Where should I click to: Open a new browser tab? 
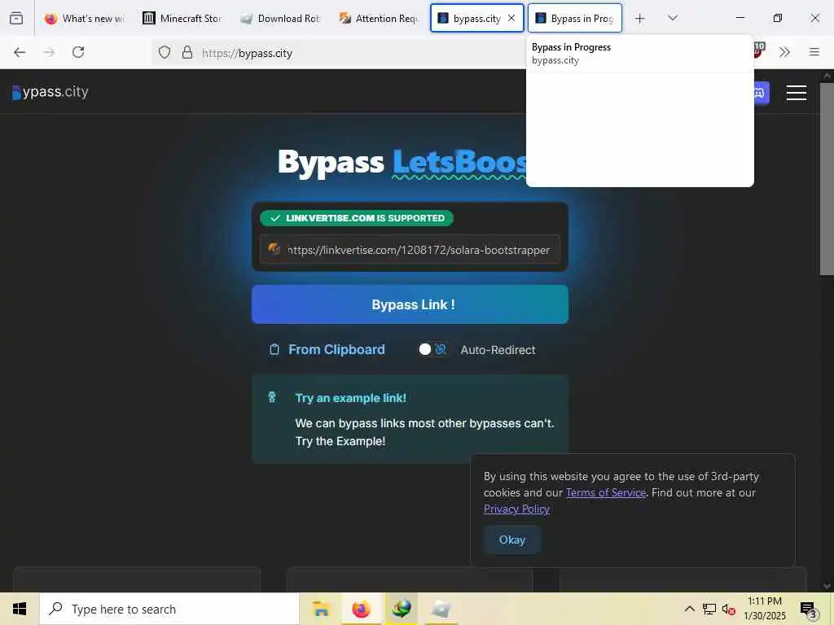tap(640, 19)
